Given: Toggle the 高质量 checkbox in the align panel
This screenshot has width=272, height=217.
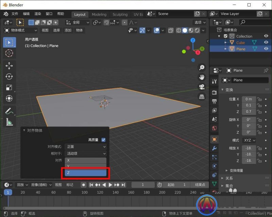Looking at the screenshot, I should (103, 140).
